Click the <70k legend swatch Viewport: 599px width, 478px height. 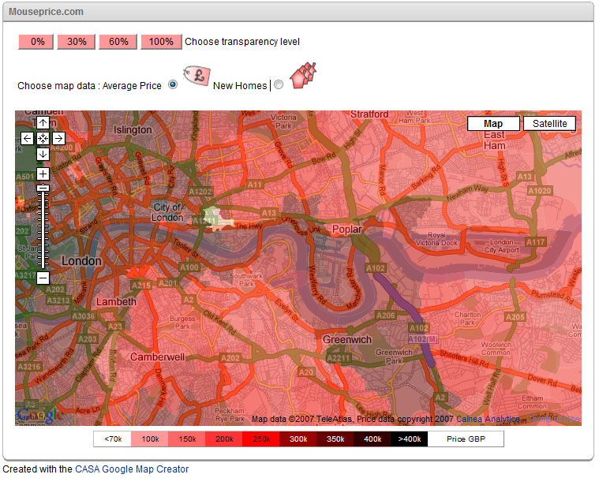tap(113, 439)
